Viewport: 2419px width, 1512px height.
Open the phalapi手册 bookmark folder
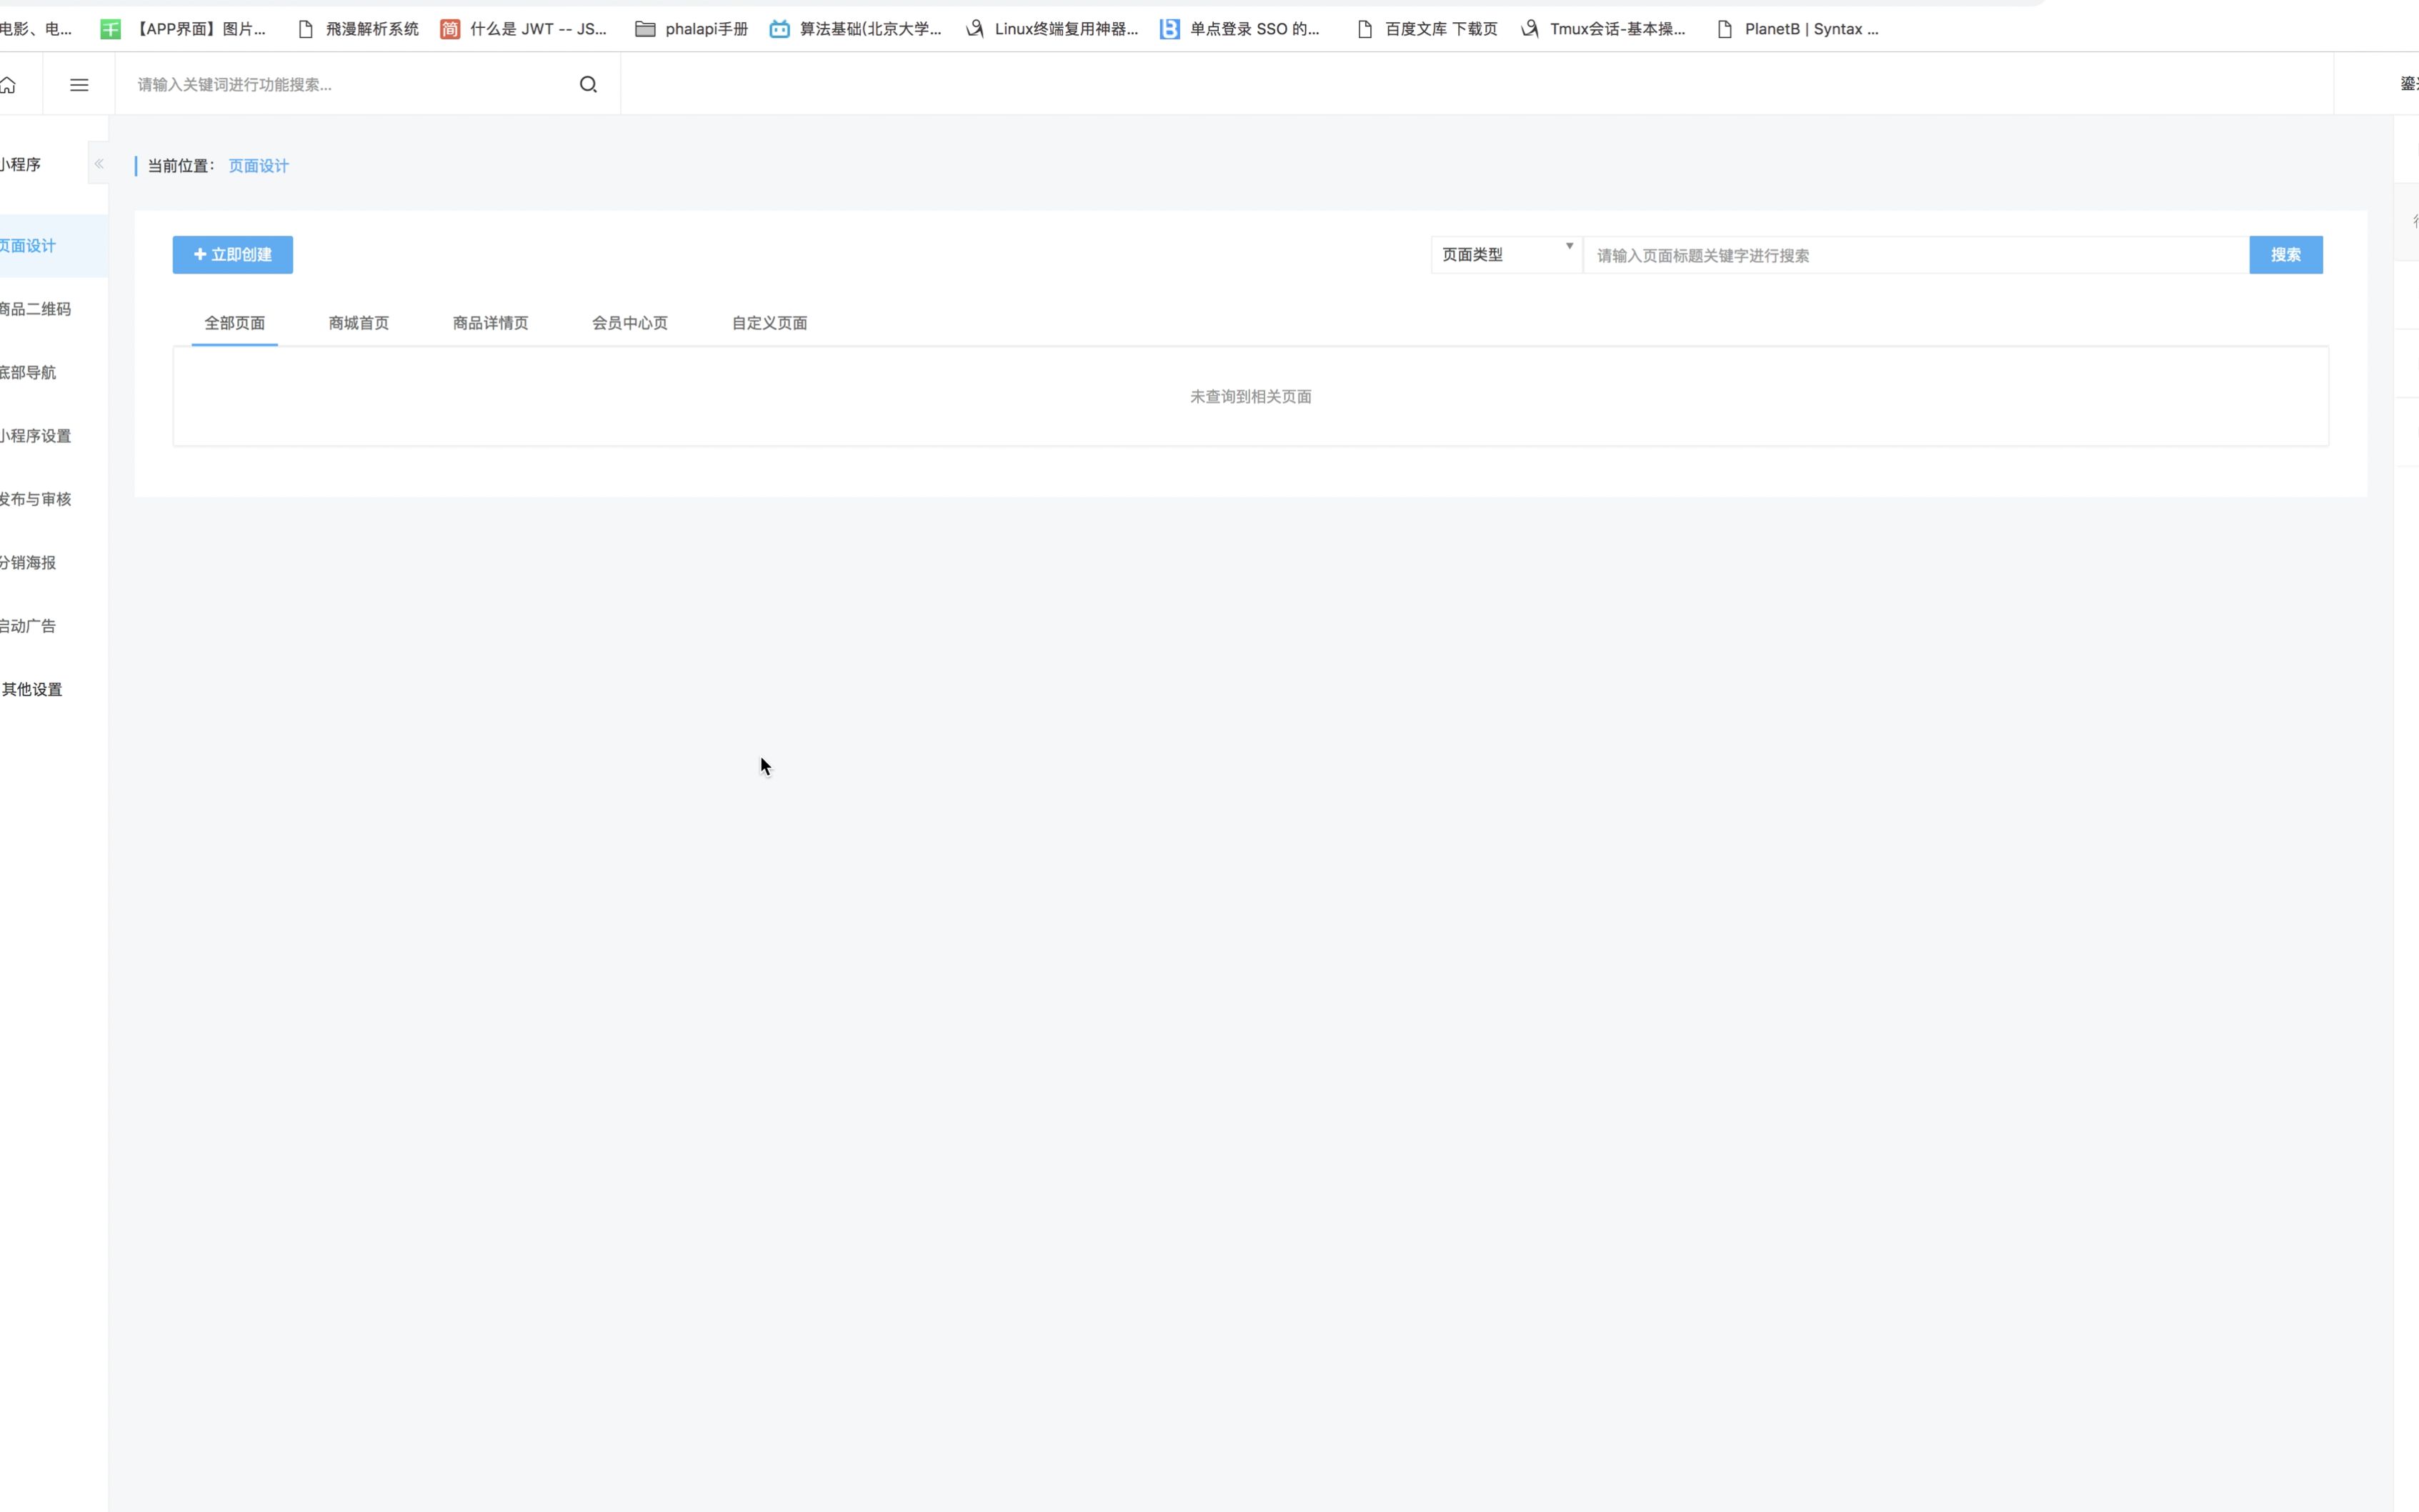[x=692, y=29]
